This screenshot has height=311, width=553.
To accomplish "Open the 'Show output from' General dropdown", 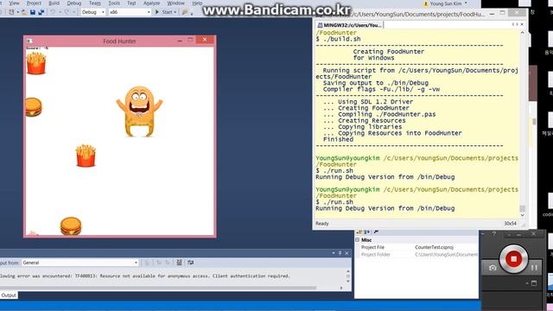I will 80,263.
